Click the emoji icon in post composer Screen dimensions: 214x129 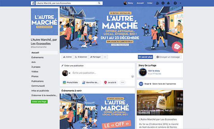click(x=132, y=76)
